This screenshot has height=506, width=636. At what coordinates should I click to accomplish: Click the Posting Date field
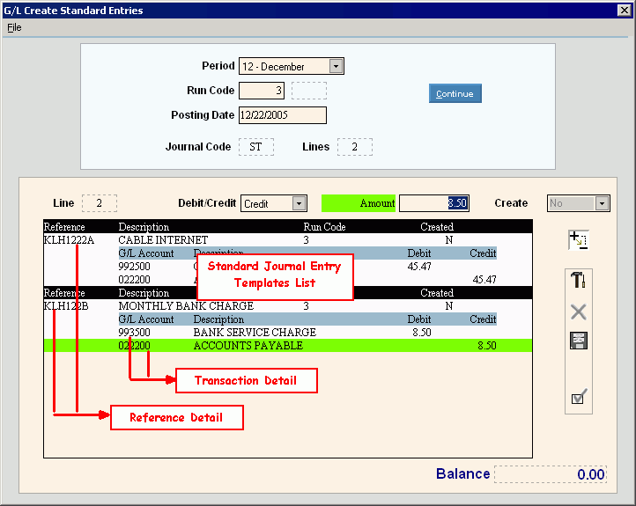282,115
